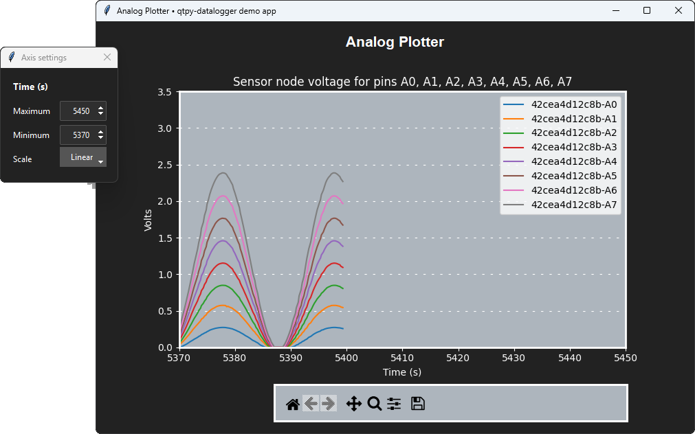Open Configure subplots sliders icon
This screenshot has width=695, height=434.
(x=394, y=404)
